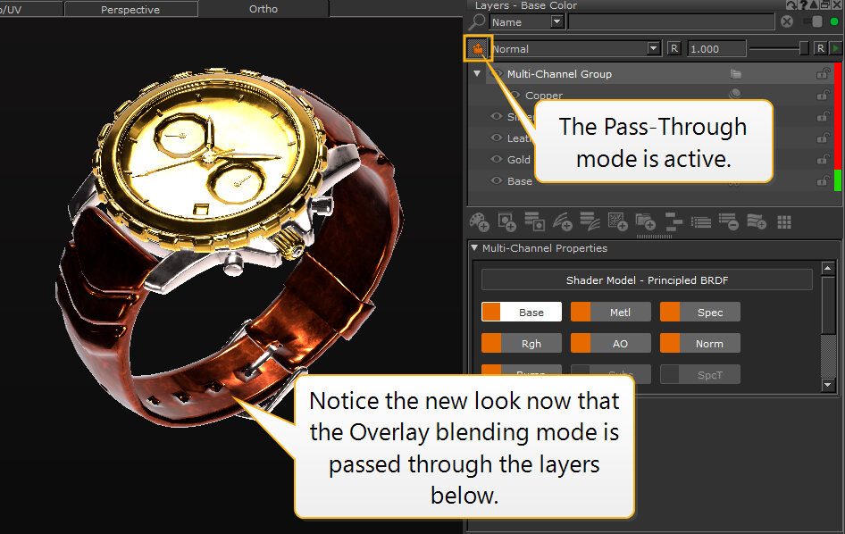Viewport: 845px width, 534px height.
Task: Clear the layer search filter
Action: (x=787, y=21)
